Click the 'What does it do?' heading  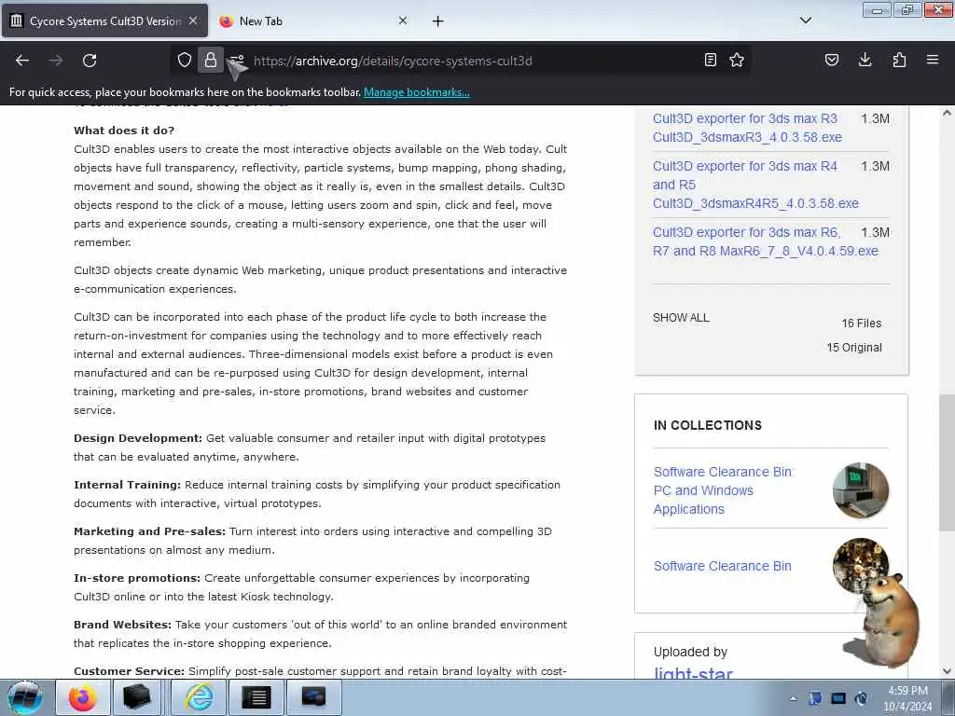tap(124, 131)
